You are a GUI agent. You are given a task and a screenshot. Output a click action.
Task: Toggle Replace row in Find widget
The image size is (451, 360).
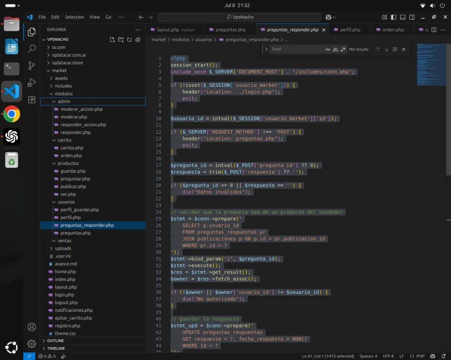pyautogui.click(x=267, y=49)
